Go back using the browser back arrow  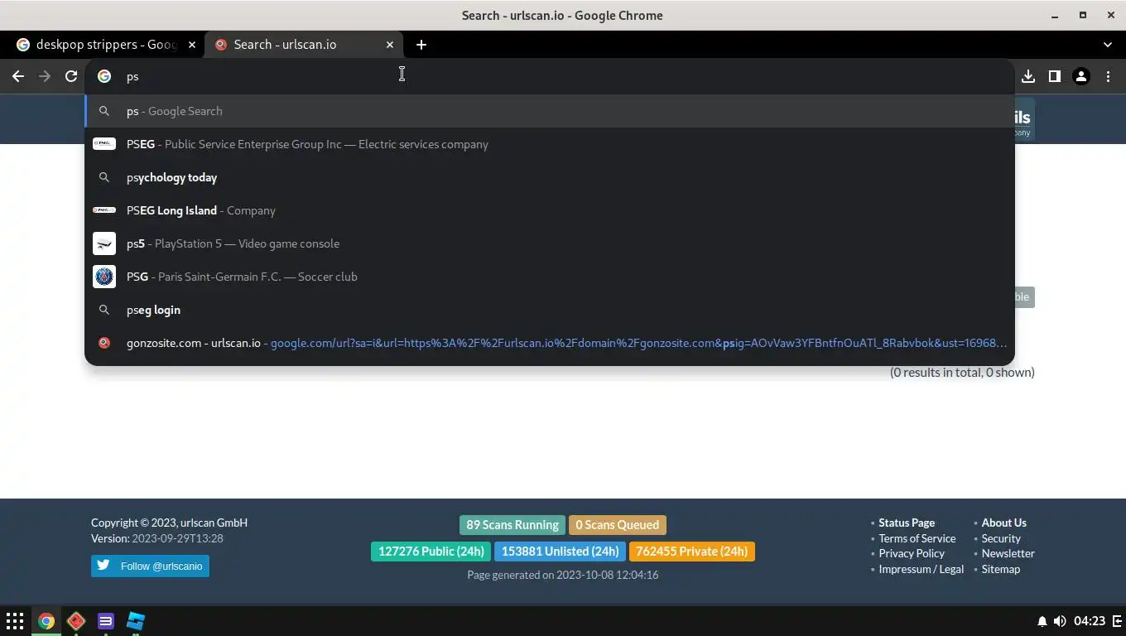point(18,76)
